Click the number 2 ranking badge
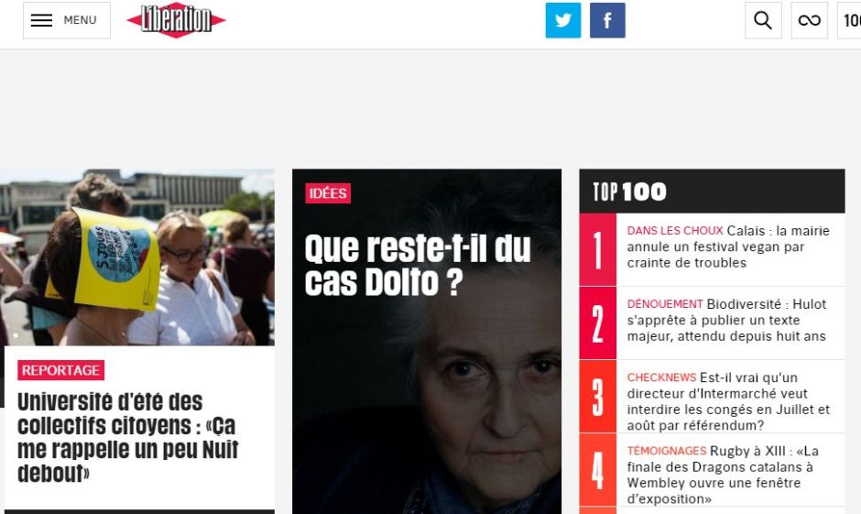 [x=598, y=323]
